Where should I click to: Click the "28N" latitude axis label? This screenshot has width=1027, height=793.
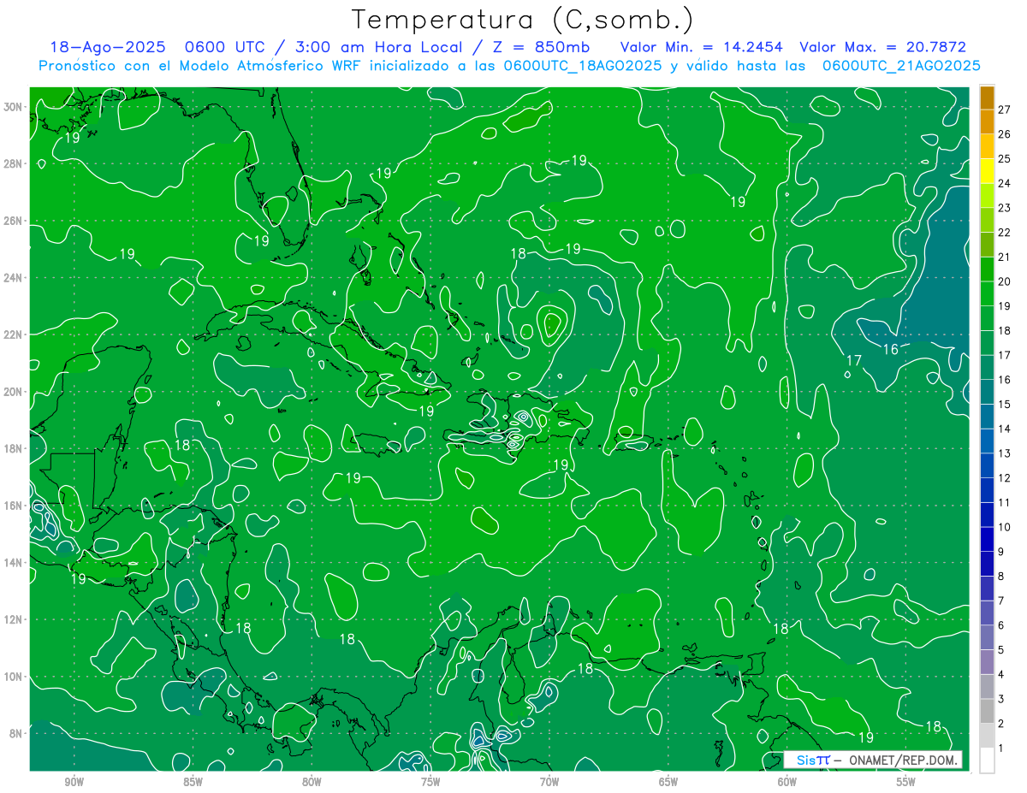pyautogui.click(x=15, y=163)
